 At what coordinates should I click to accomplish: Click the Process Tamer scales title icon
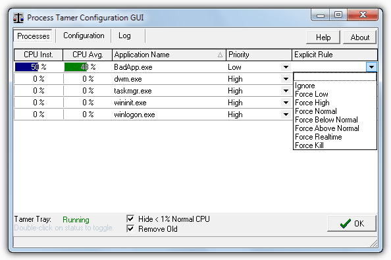click(18, 18)
